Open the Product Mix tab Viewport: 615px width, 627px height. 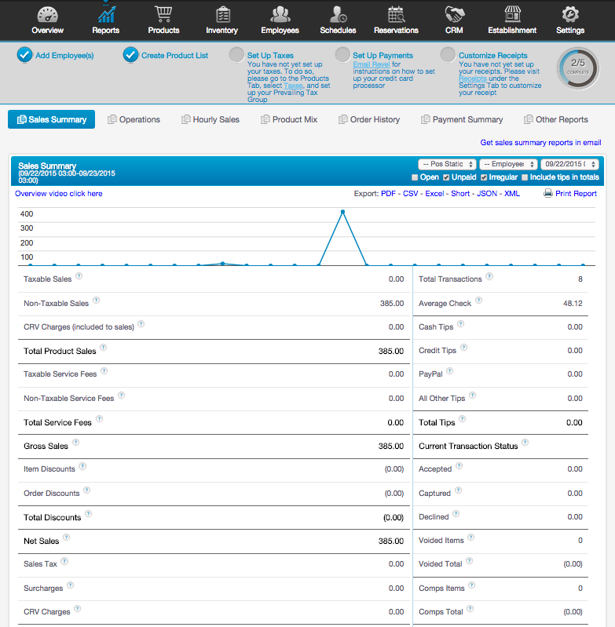point(289,119)
